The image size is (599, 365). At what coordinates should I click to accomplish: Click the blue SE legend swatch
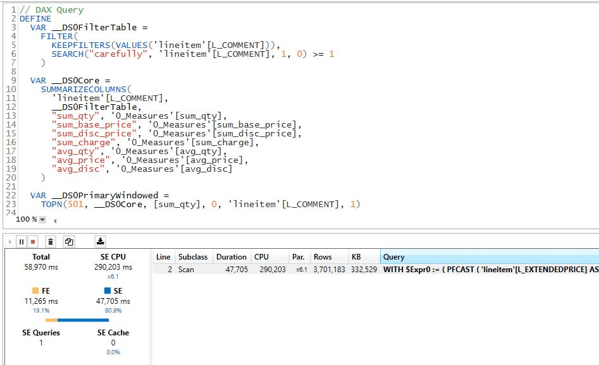click(x=108, y=291)
